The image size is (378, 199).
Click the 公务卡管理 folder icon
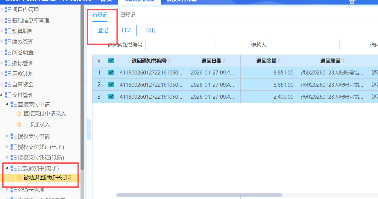(x=14, y=190)
